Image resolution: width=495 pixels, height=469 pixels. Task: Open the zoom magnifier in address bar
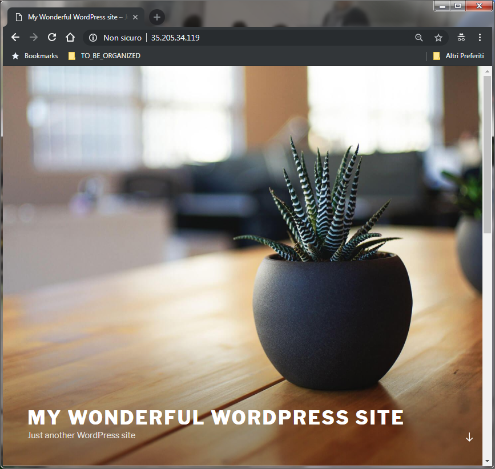pos(418,38)
